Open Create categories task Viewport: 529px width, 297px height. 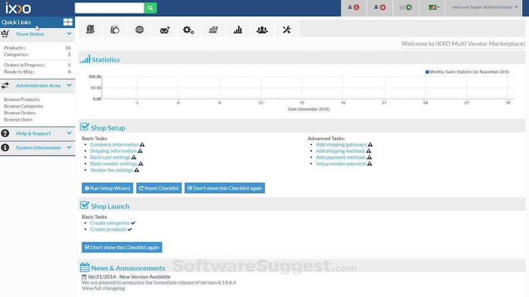pyautogui.click(x=109, y=223)
